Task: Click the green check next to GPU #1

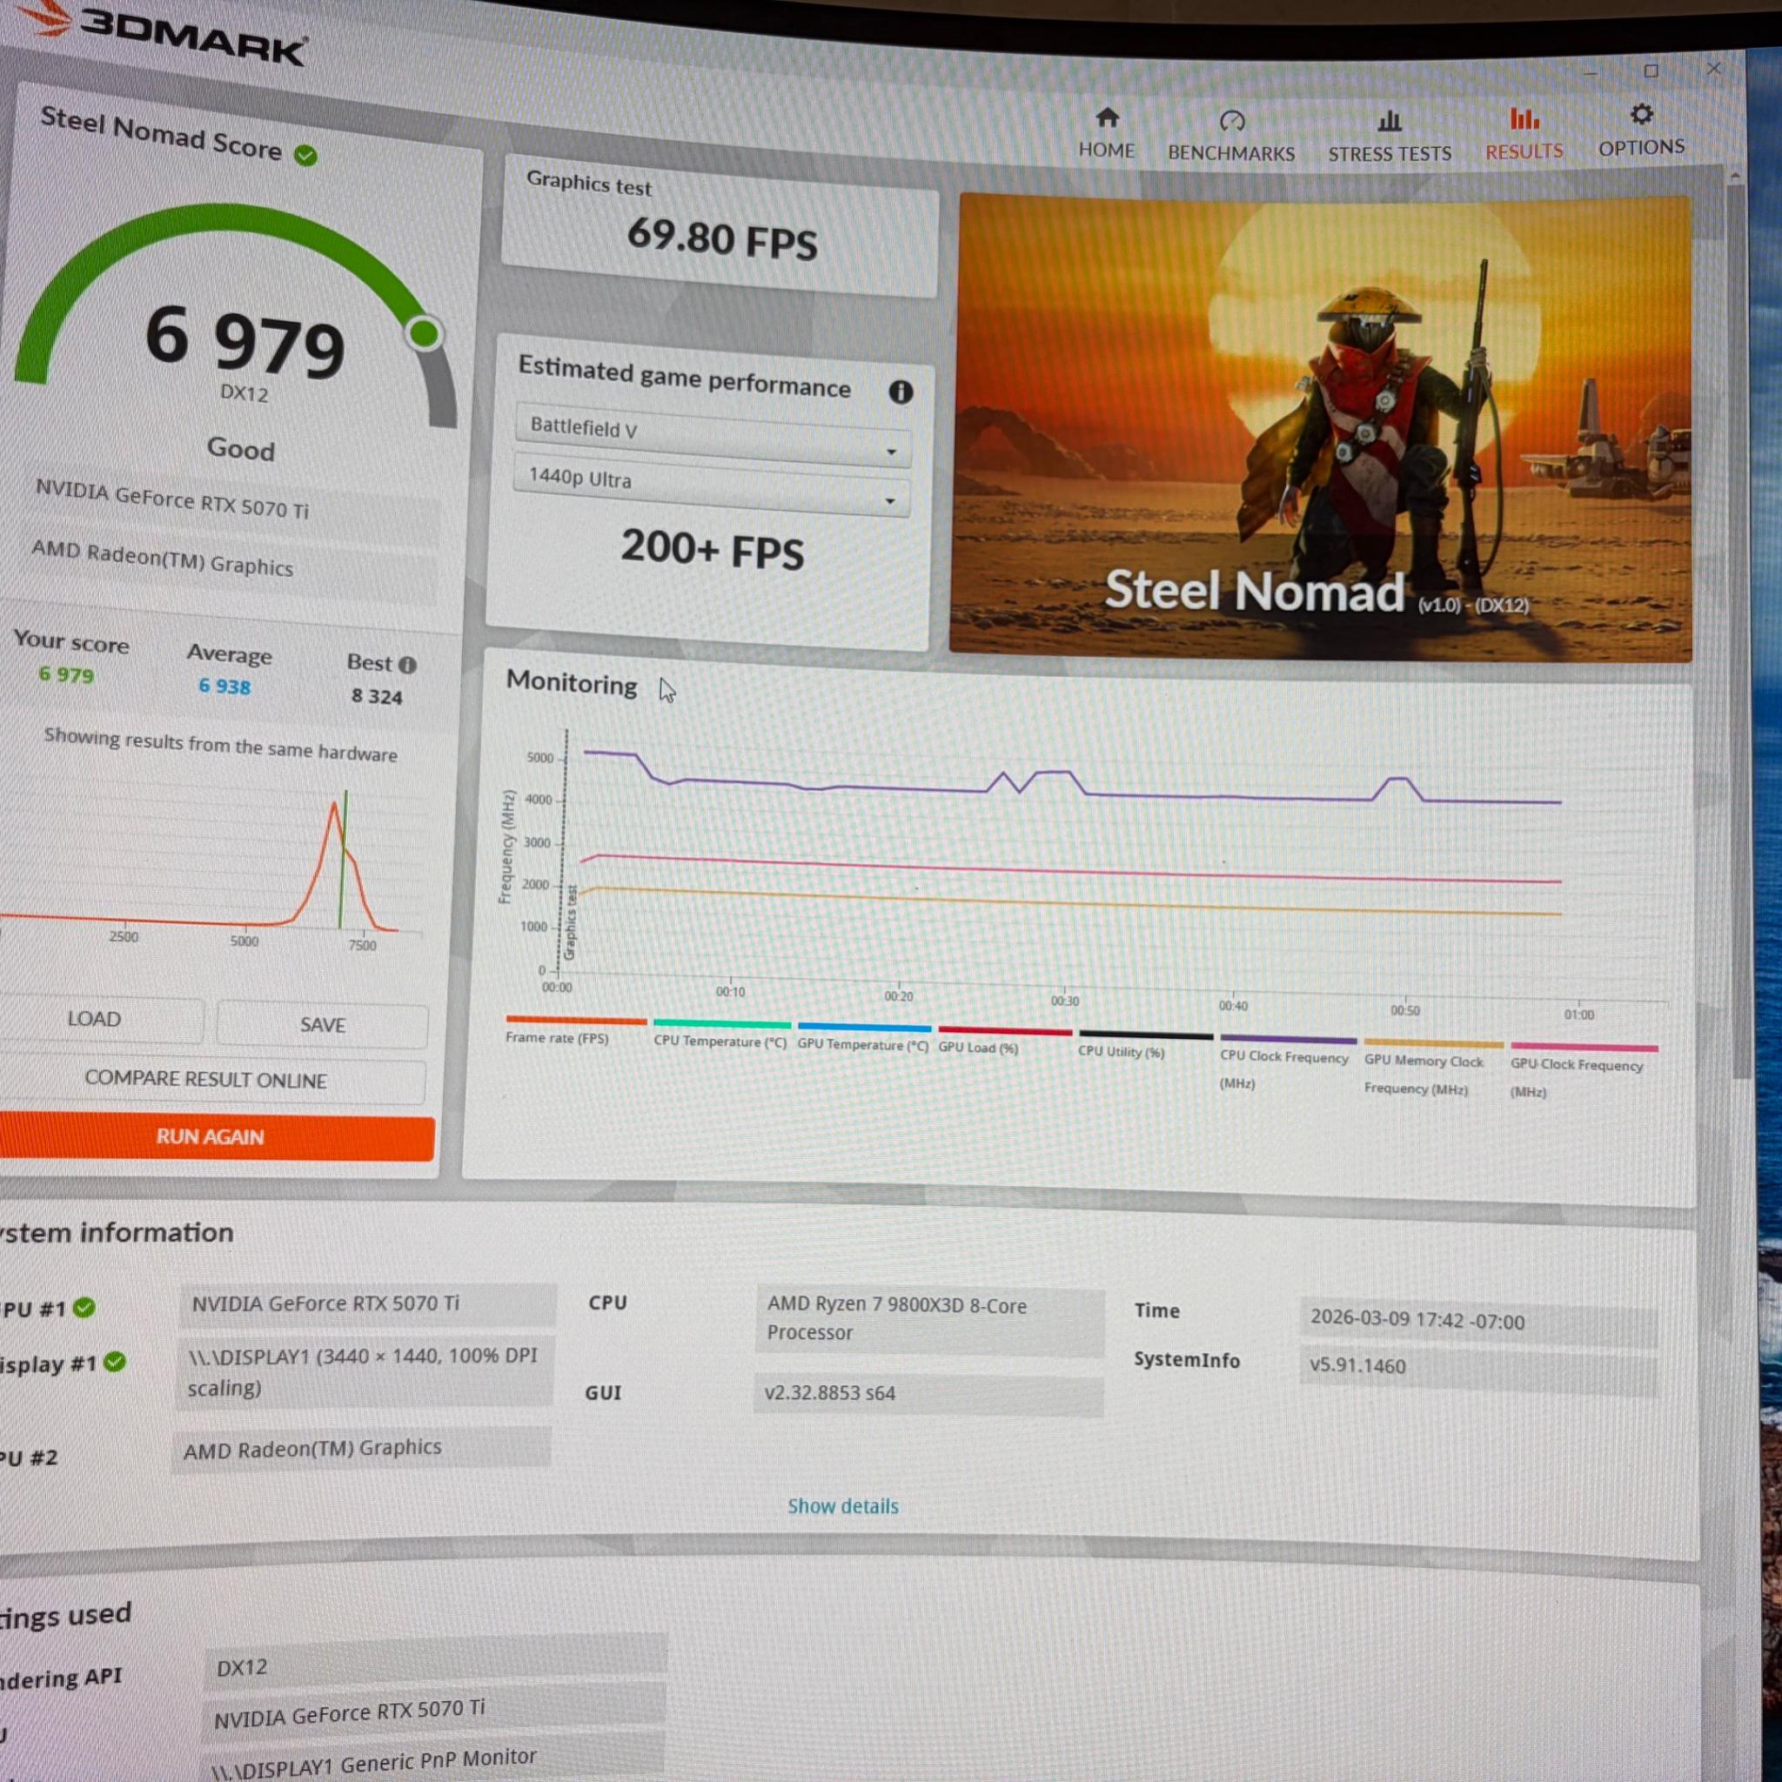Action: coord(84,1307)
